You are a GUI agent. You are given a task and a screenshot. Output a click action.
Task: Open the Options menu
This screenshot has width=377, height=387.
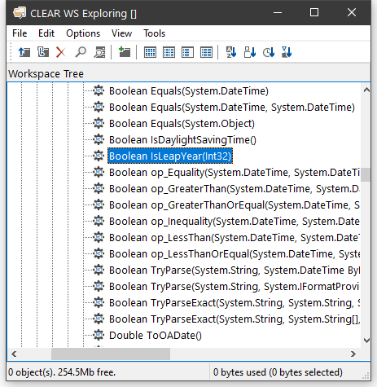[x=83, y=33]
